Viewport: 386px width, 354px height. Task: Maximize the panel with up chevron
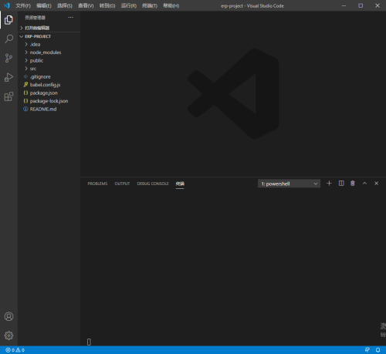[364, 184]
